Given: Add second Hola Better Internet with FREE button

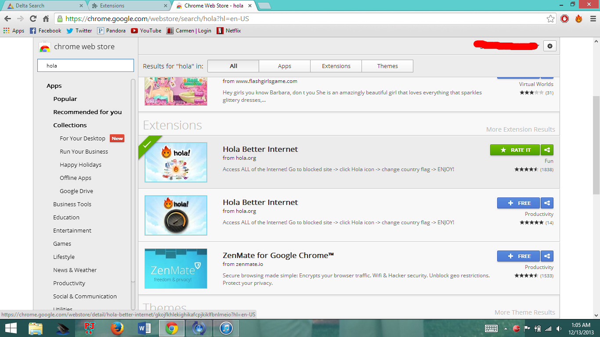Looking at the screenshot, I should click(518, 203).
